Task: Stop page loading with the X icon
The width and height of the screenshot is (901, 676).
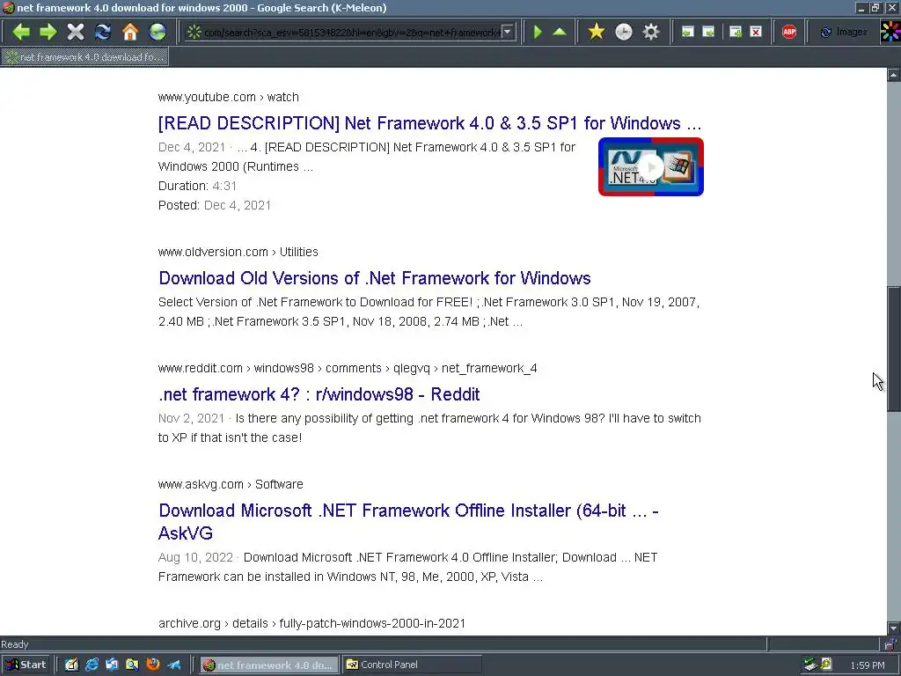Action: click(76, 32)
